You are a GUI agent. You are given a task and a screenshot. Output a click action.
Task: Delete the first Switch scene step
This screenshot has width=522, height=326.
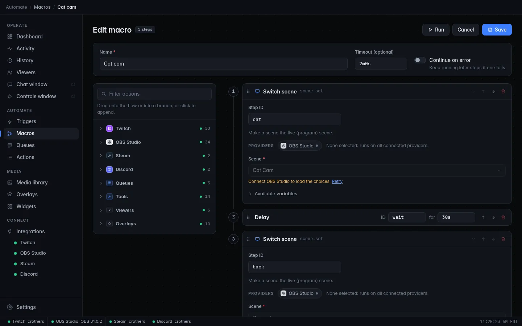point(503,92)
